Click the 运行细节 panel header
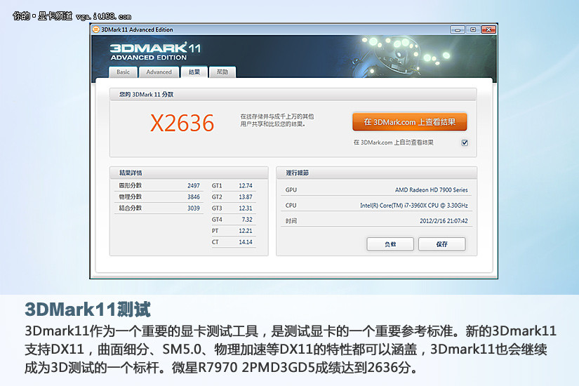 [377, 173]
